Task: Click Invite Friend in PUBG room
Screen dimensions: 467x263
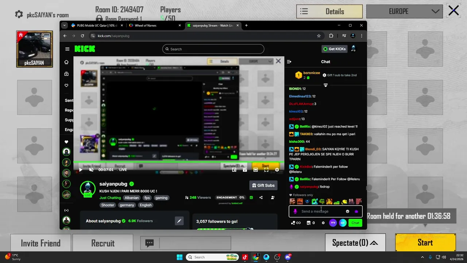Action: click(x=40, y=243)
